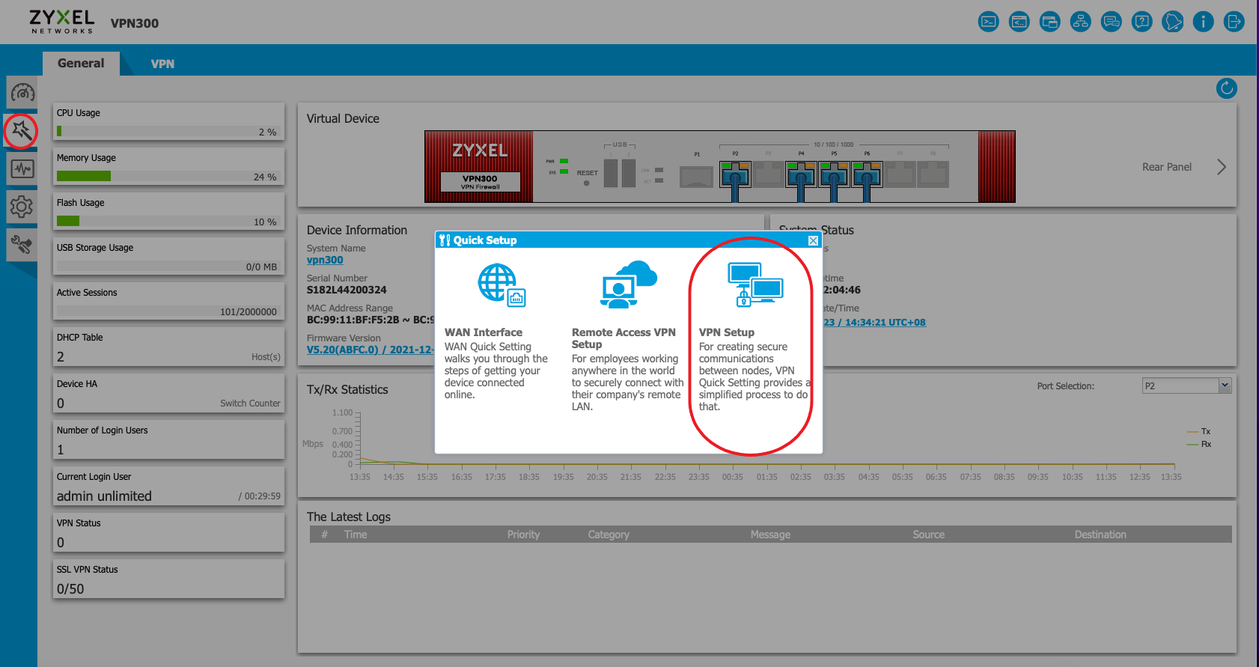1259x667 pixels.
Task: Switch to the General tab
Action: pos(81,63)
